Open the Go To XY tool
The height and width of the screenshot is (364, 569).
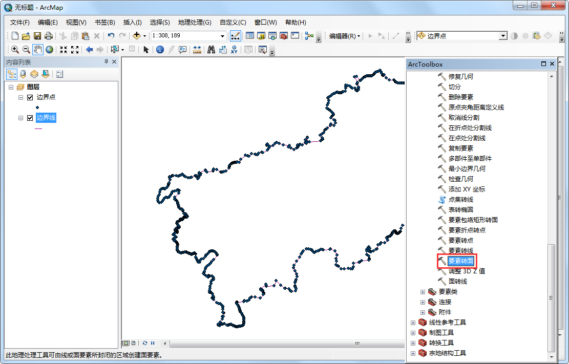(234, 49)
